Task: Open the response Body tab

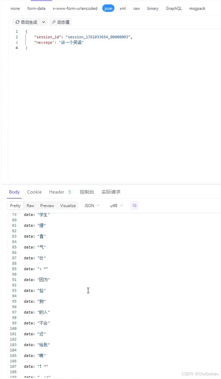Action: tap(14, 192)
